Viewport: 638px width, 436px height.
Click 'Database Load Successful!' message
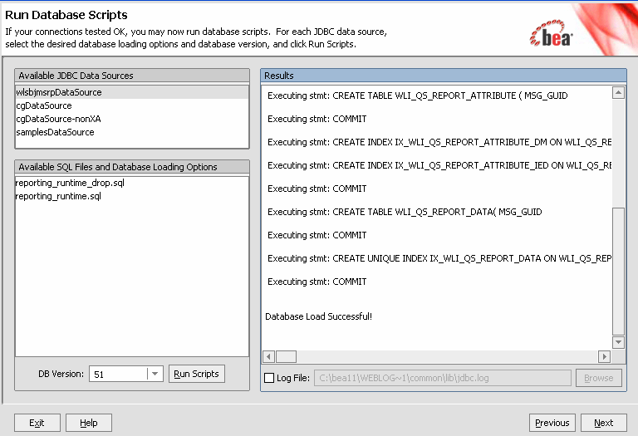(319, 316)
